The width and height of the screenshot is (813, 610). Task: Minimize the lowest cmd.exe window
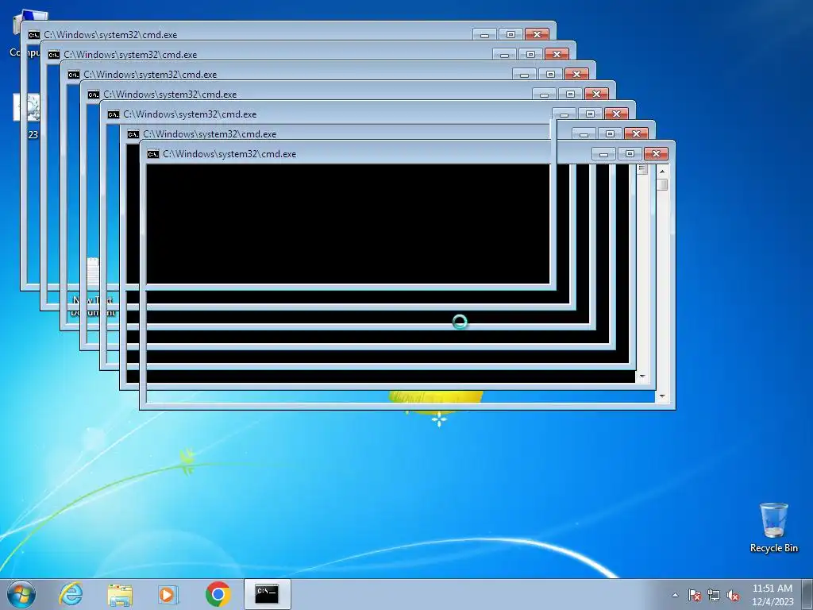[x=603, y=153]
